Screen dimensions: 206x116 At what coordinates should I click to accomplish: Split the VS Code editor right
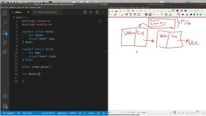tap(97, 12)
